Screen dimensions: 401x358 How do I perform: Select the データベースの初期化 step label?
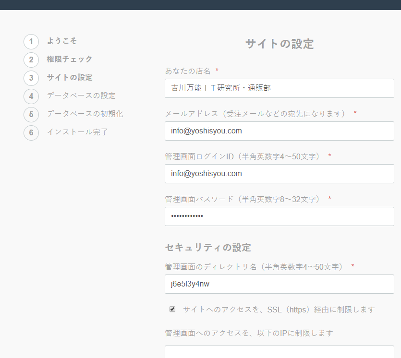(85, 114)
